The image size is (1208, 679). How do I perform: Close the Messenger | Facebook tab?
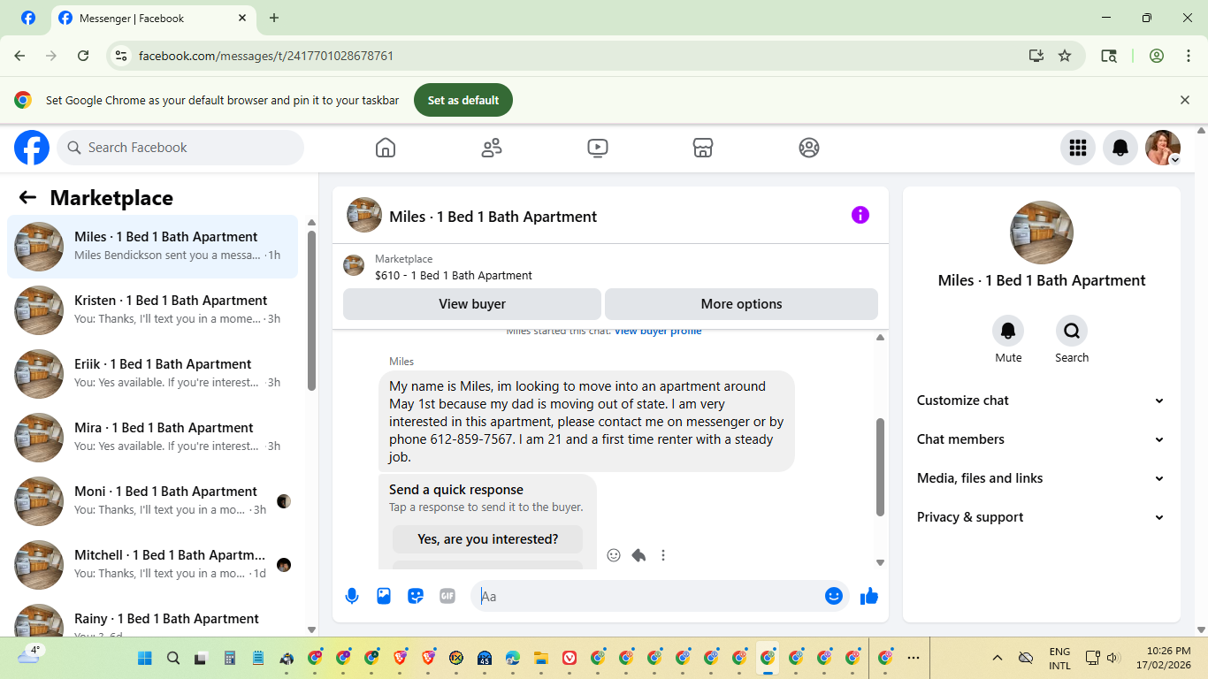[243, 18]
